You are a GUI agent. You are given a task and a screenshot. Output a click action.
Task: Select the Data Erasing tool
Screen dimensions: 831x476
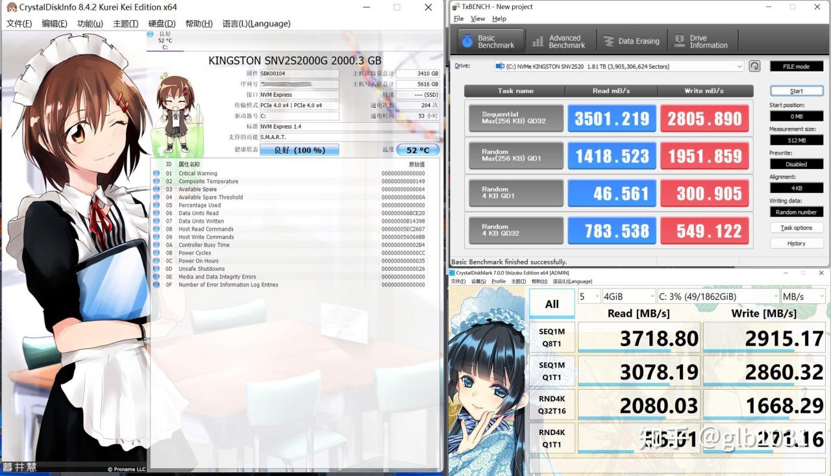click(632, 40)
